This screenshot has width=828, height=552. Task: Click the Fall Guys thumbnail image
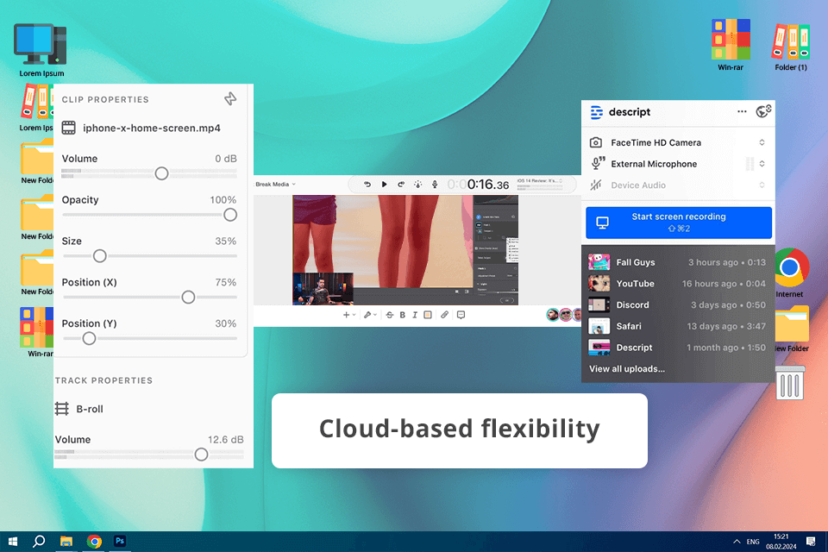click(599, 262)
